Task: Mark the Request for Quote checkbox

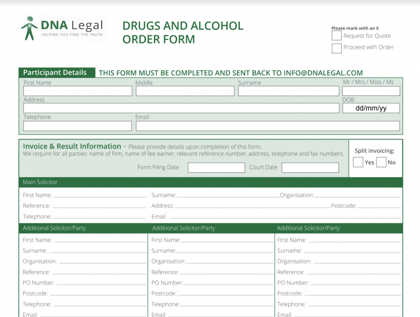Action: click(336, 35)
